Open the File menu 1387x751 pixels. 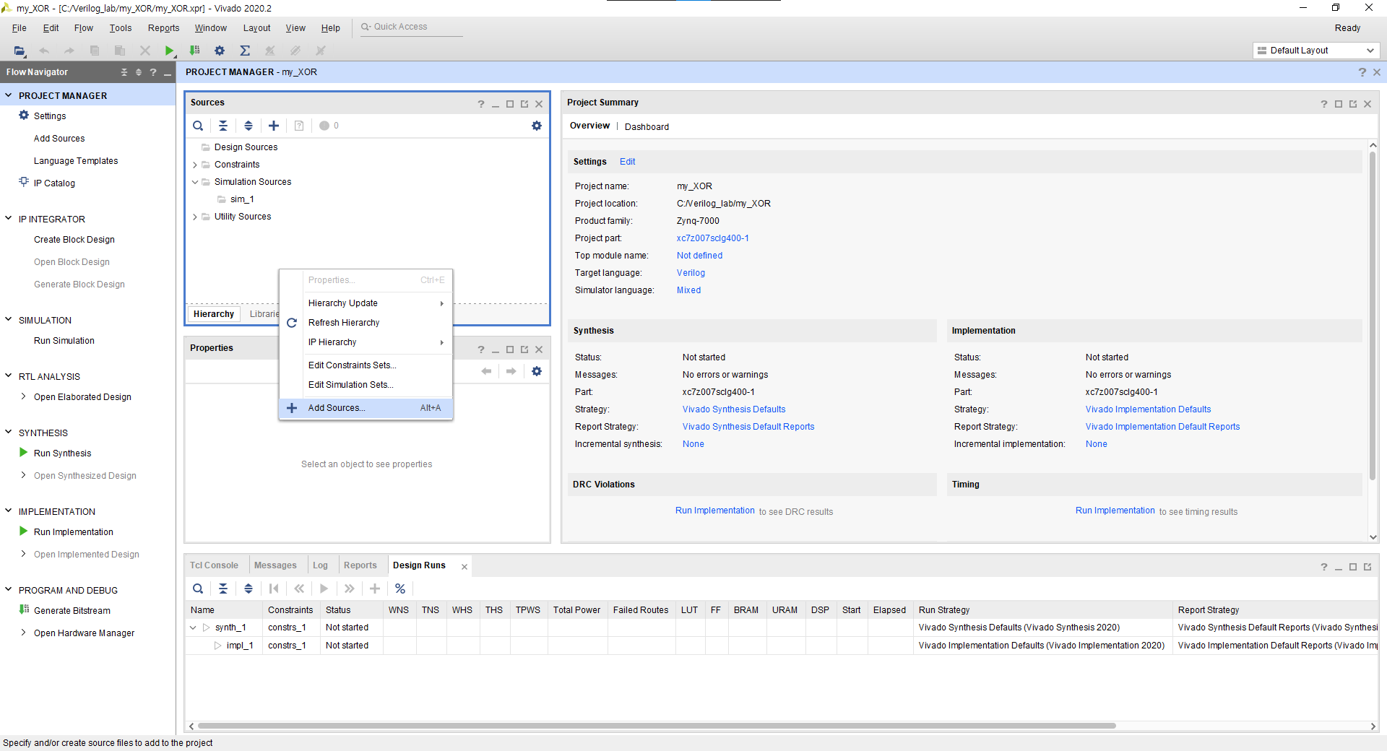point(20,28)
